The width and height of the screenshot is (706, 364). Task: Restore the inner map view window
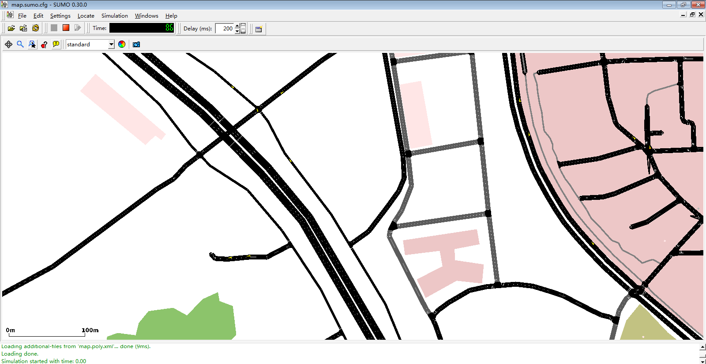coord(692,15)
